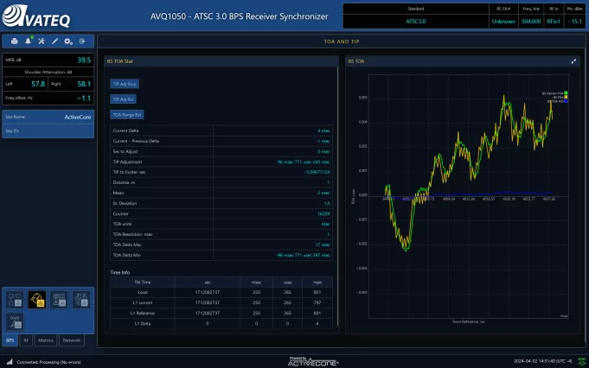The width and height of the screenshot is (589, 368).
Task: Toggle the green BS Kalman TOA legend swatch
Action: tap(566, 93)
